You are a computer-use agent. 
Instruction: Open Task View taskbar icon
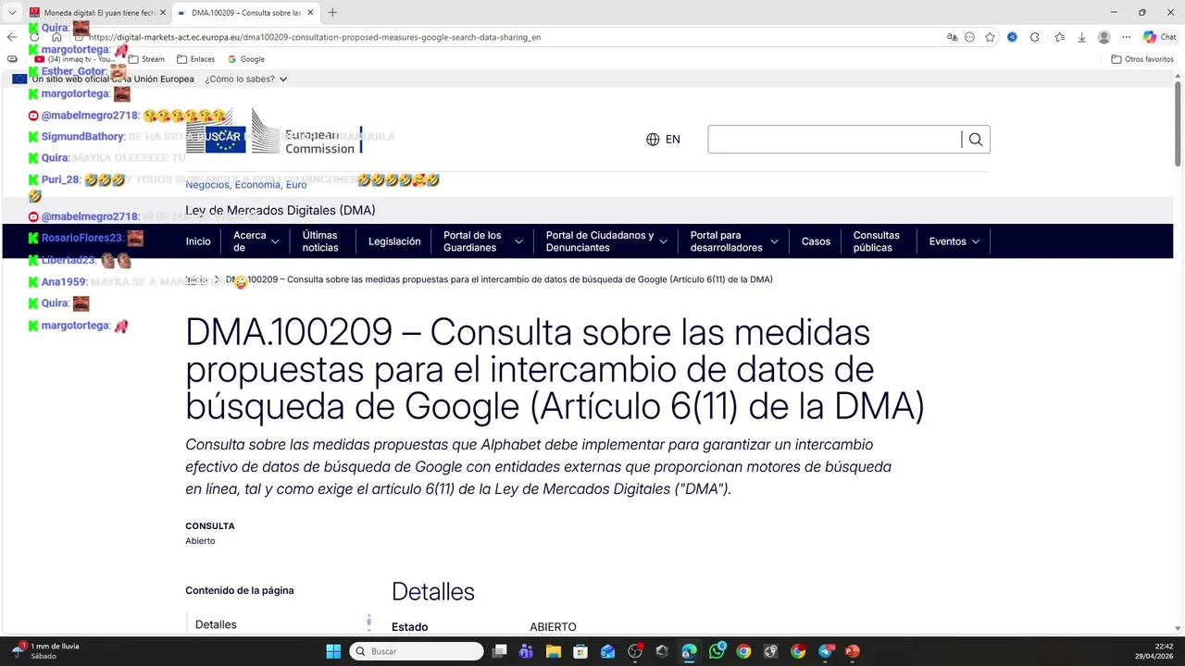click(x=500, y=651)
